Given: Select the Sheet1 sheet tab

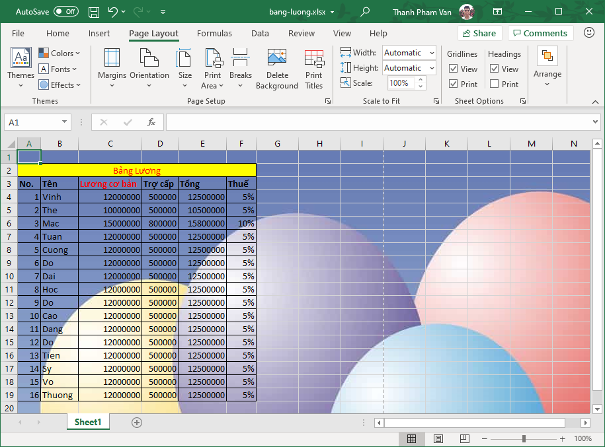Looking at the screenshot, I should point(88,423).
